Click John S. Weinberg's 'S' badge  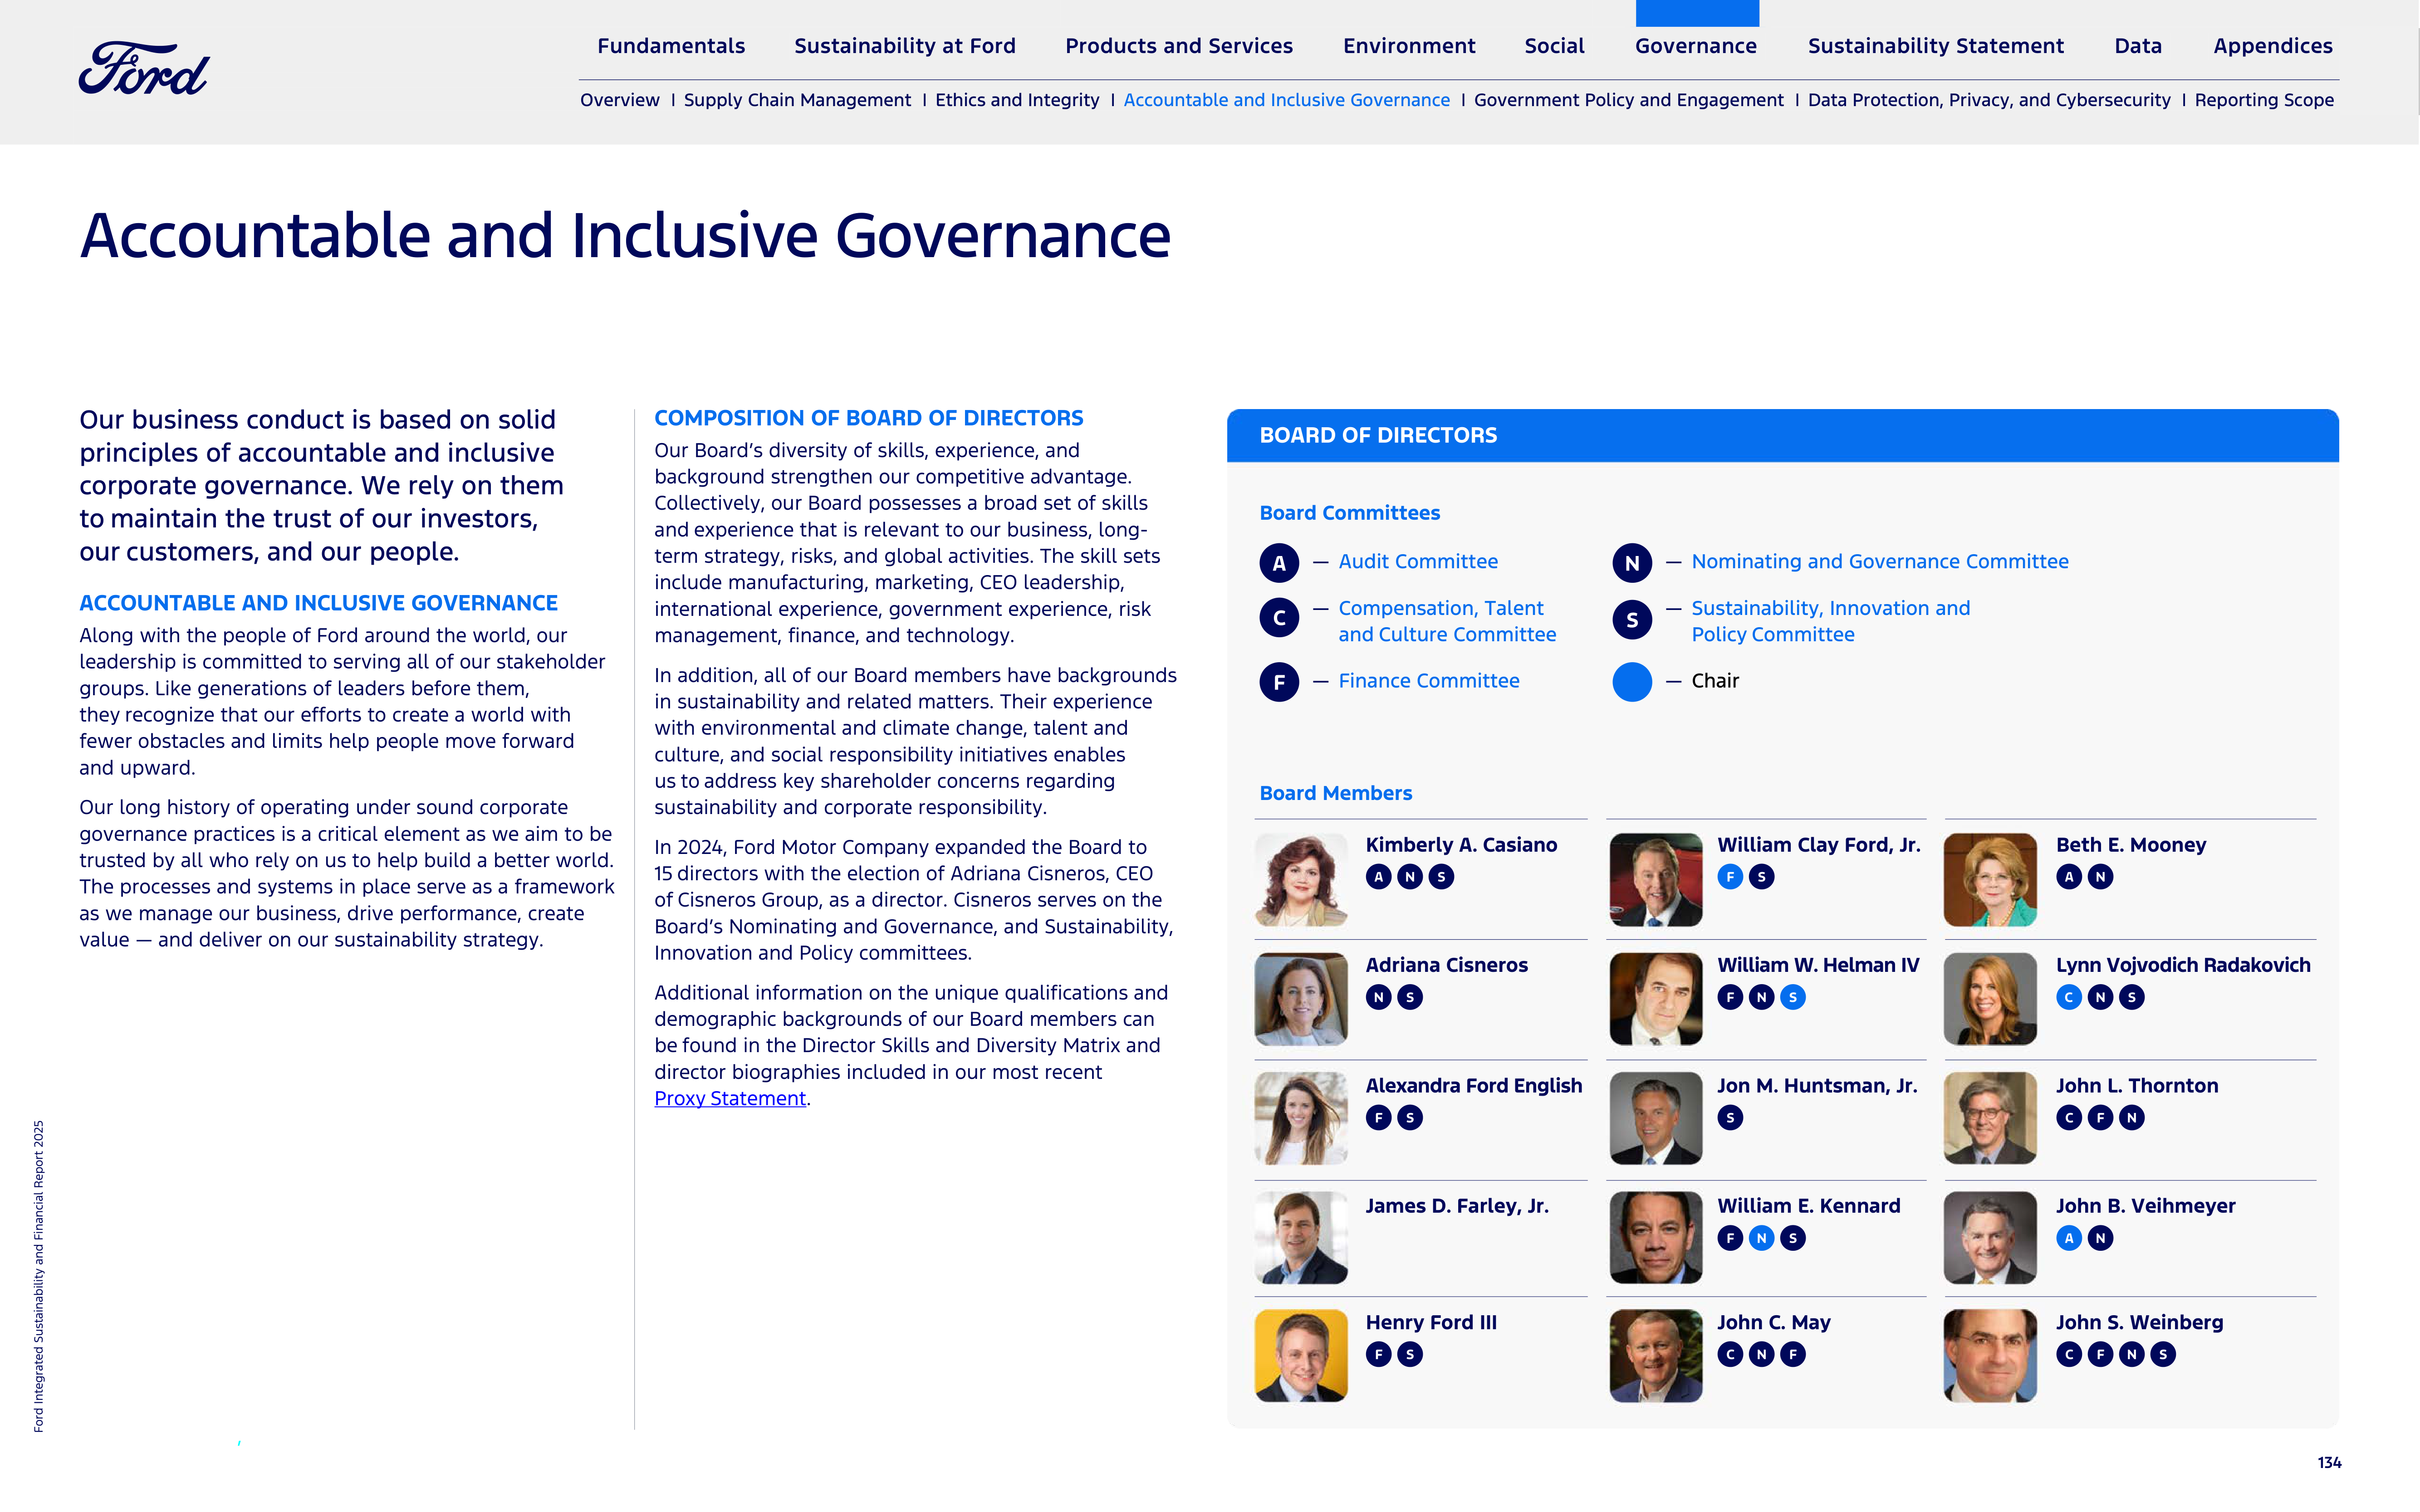coord(2163,1354)
